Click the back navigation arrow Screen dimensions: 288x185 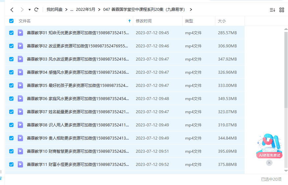pyautogui.click(x=12, y=10)
